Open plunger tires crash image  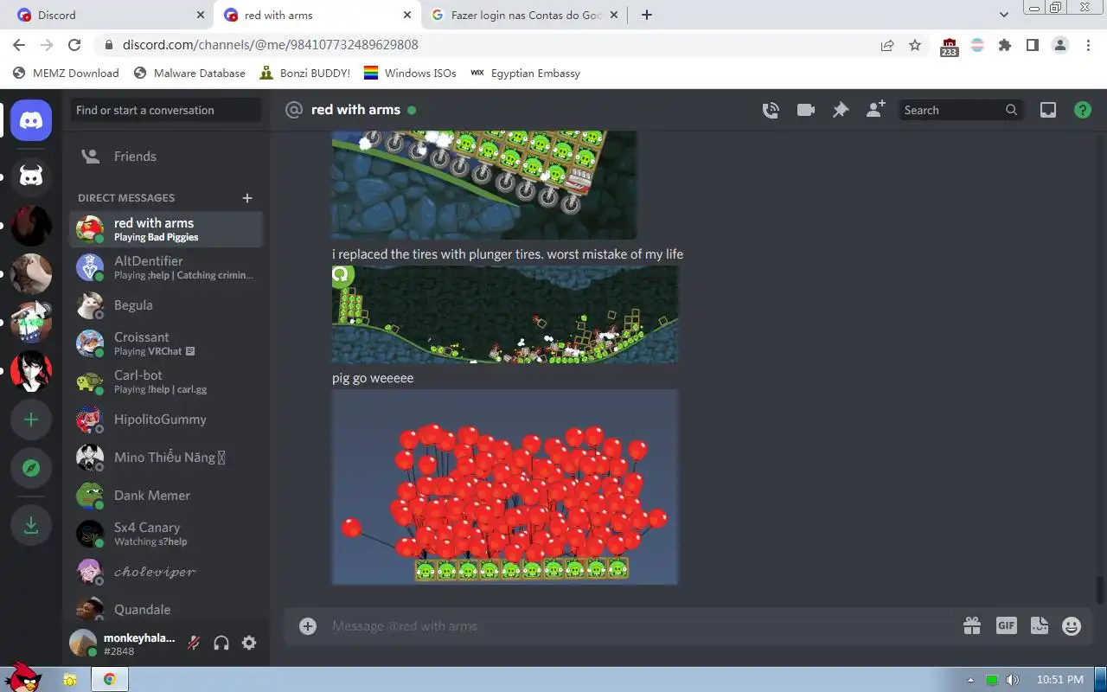tap(505, 314)
